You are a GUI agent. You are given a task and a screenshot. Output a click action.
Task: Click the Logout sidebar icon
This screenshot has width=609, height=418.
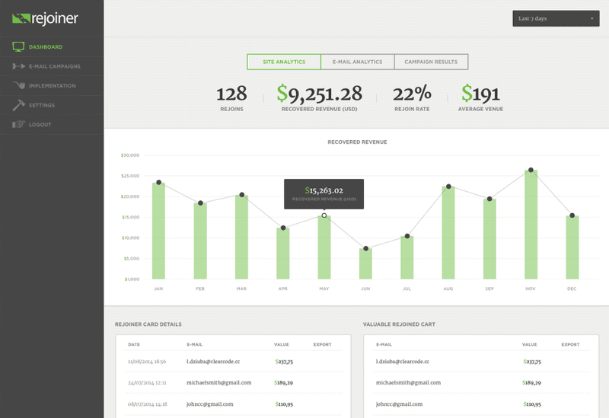point(19,124)
